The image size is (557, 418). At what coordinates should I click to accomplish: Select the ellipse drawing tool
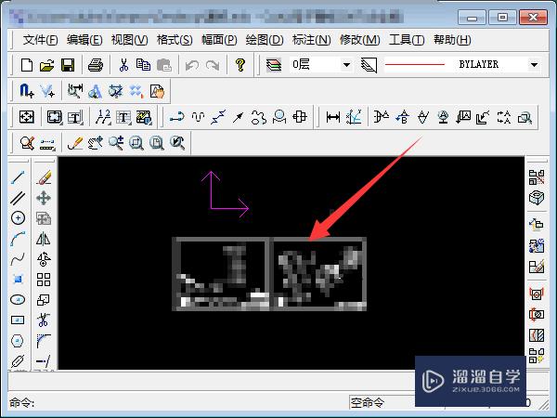pos(18,300)
